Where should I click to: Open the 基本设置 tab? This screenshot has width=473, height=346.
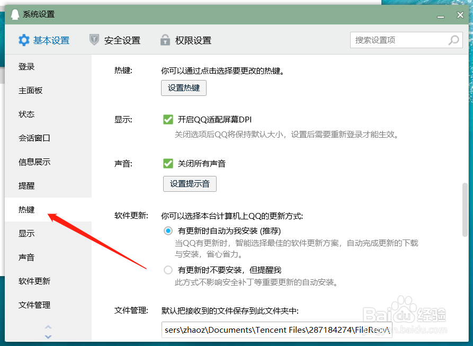point(44,40)
